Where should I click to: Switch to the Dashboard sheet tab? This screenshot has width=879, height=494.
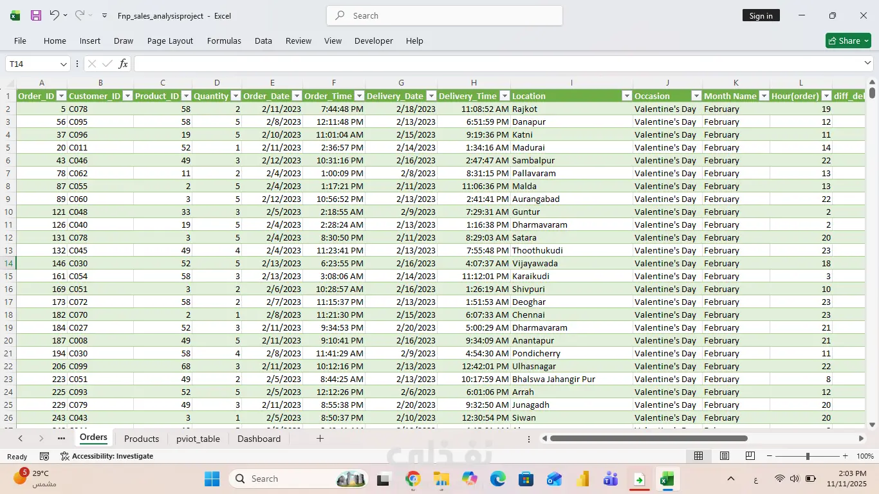[259, 439]
